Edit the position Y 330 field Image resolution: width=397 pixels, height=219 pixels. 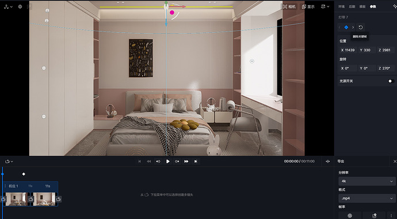click(x=367, y=50)
